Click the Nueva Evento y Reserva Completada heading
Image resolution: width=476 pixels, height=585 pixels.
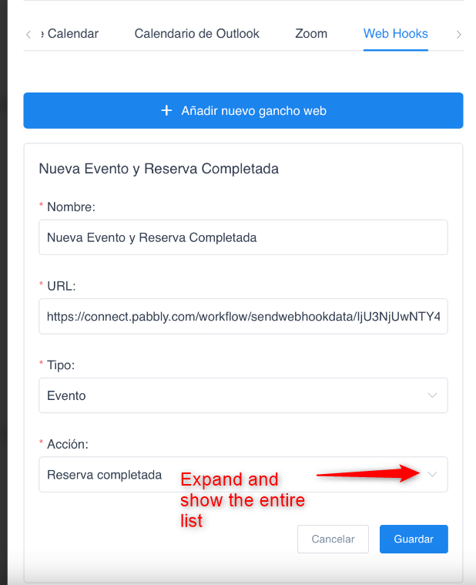159,169
